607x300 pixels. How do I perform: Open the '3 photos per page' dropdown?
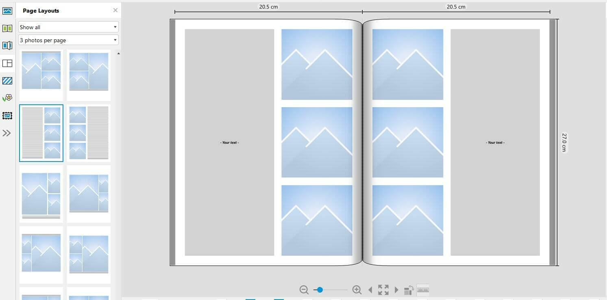coord(68,40)
